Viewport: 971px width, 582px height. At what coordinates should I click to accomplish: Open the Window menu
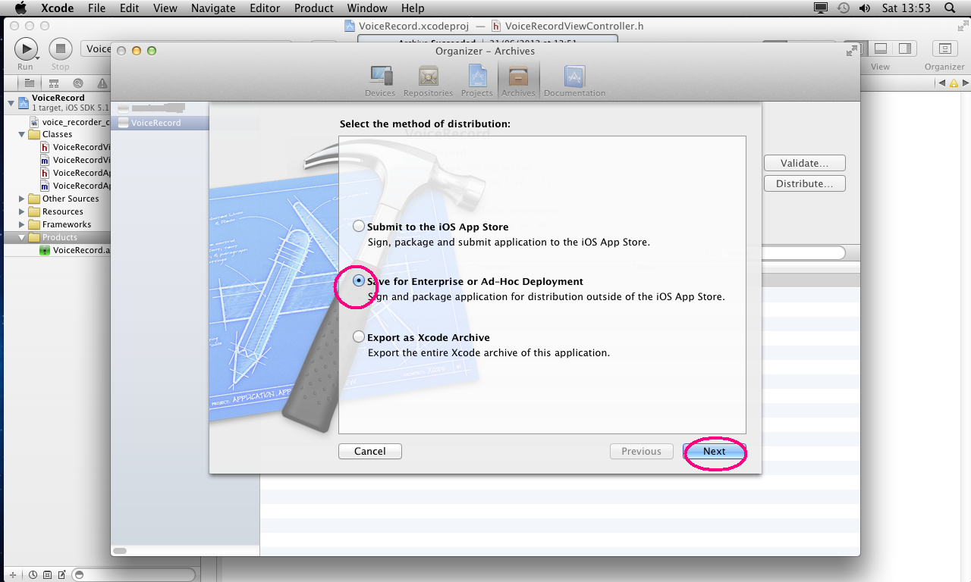tap(367, 8)
